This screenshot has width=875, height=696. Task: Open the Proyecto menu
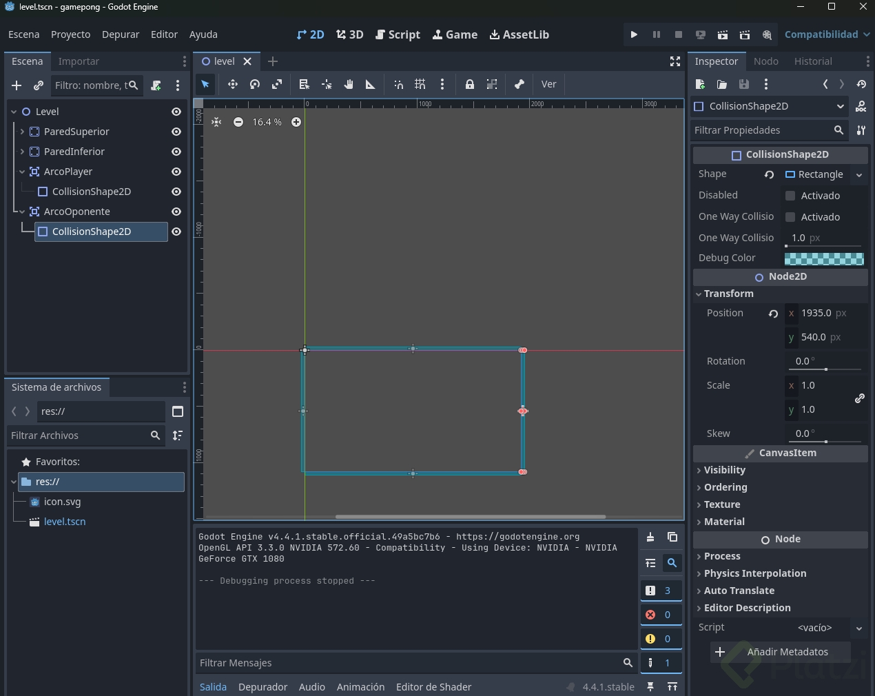tap(70, 34)
